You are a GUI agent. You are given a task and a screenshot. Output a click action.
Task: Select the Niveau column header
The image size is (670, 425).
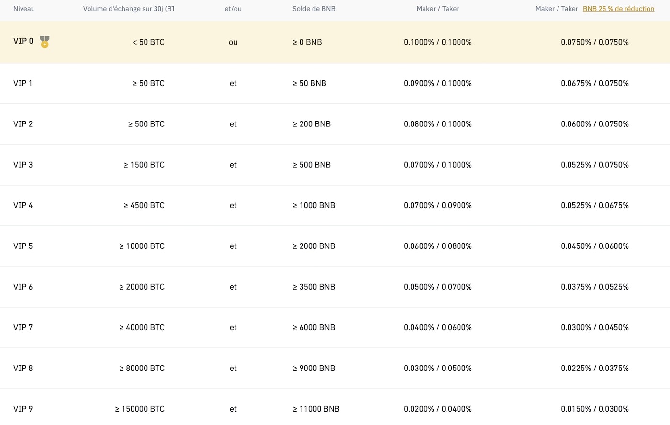click(24, 9)
